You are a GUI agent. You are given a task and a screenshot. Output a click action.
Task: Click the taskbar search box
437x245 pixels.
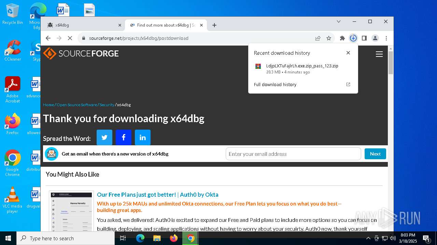(x=66, y=238)
